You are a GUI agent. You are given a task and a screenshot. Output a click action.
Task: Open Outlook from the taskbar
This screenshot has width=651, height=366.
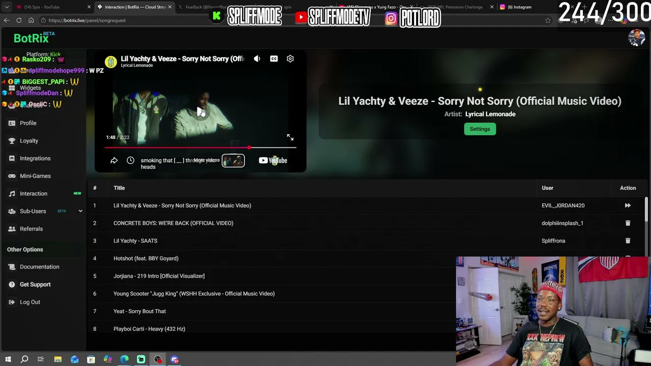click(75, 359)
